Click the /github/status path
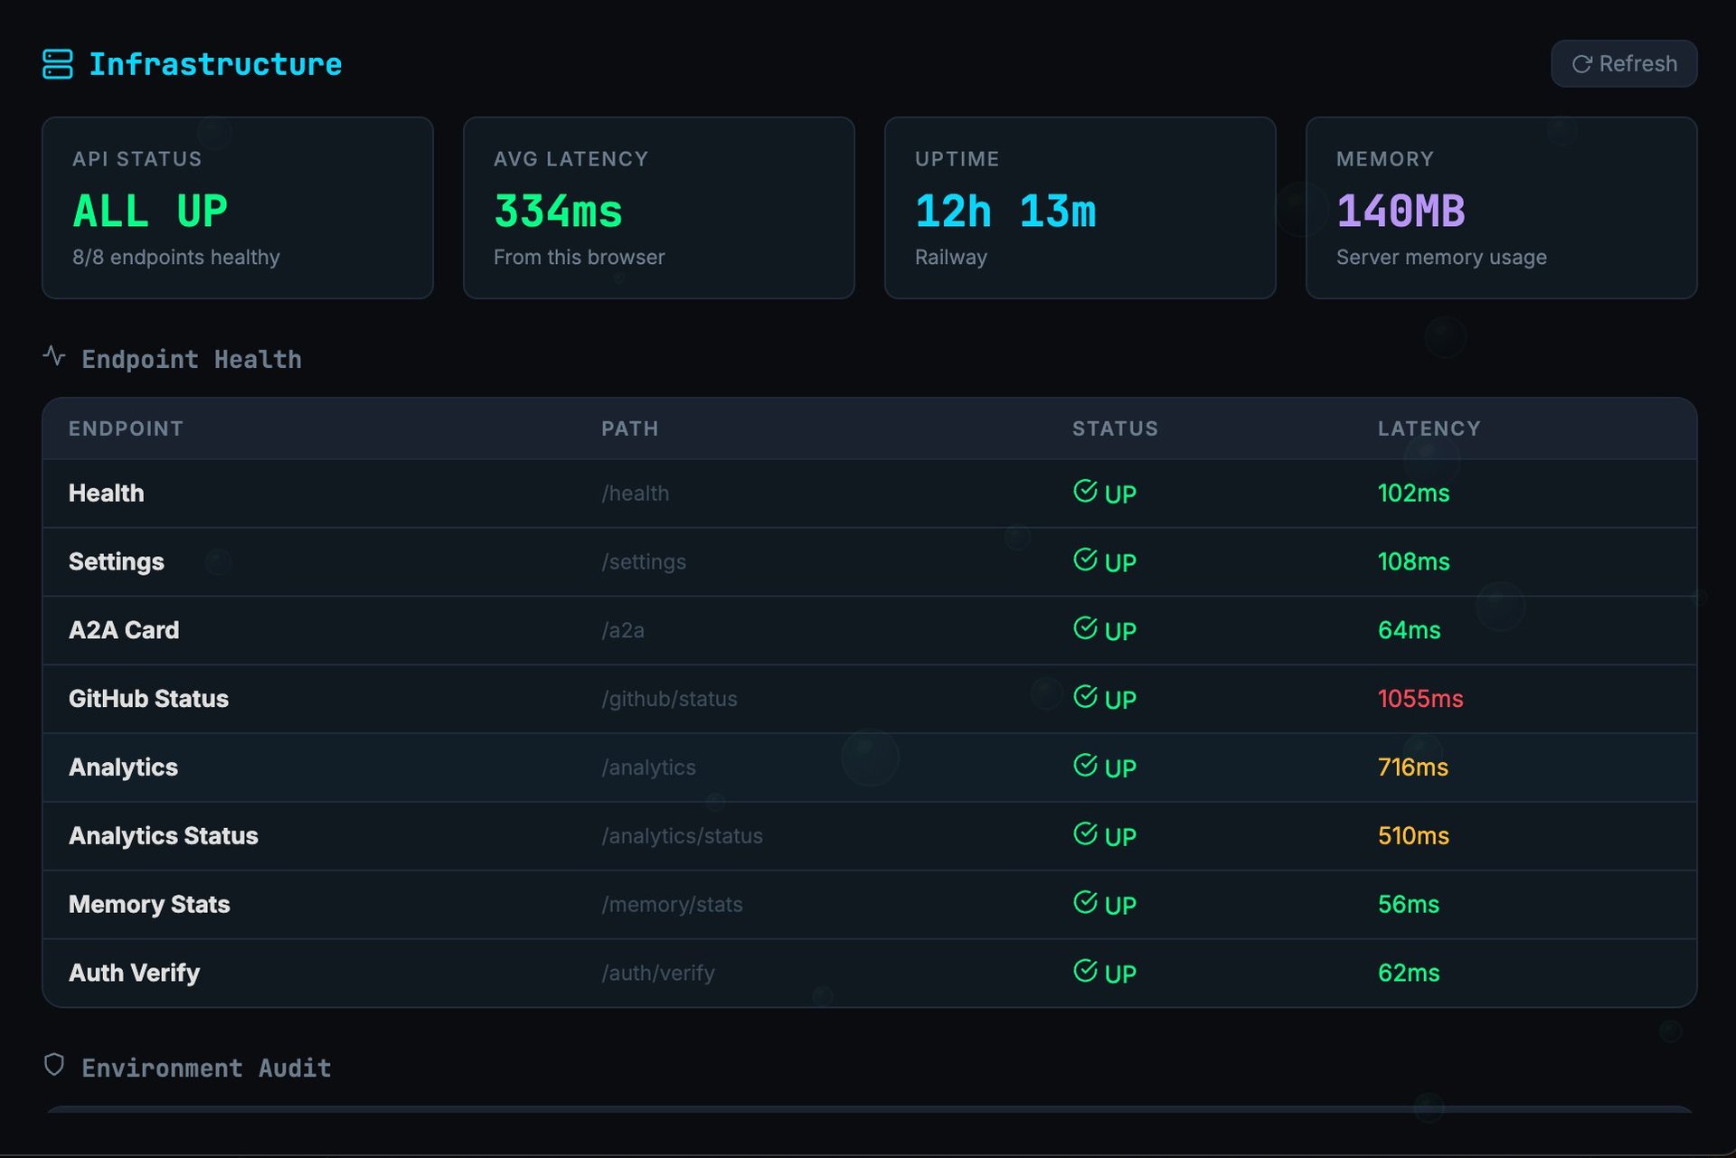The height and width of the screenshot is (1158, 1736). (x=669, y=699)
